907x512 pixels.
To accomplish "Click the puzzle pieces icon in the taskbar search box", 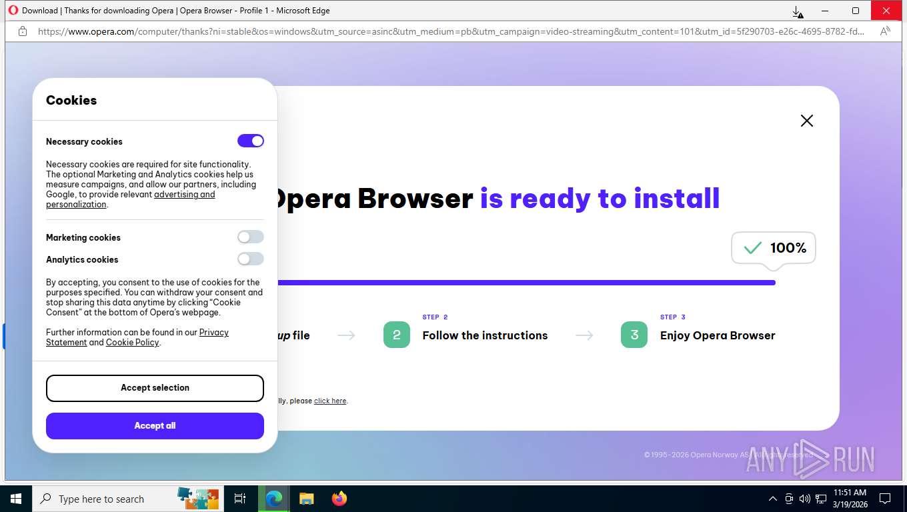I will [198, 498].
